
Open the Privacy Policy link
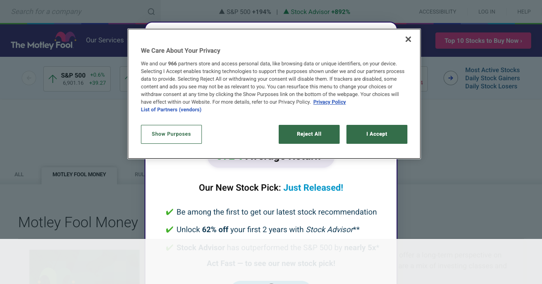point(329,102)
